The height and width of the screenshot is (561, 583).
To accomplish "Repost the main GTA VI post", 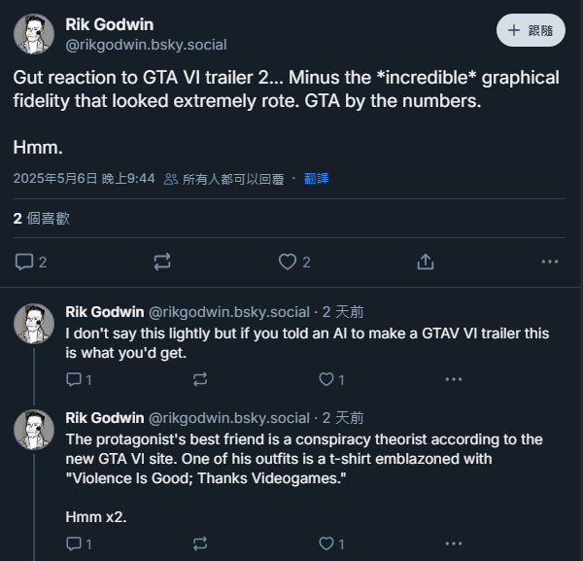I will point(162,262).
